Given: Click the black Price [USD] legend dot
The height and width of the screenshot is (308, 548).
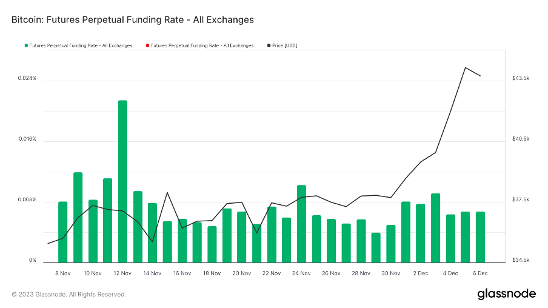Looking at the screenshot, I should [269, 45].
